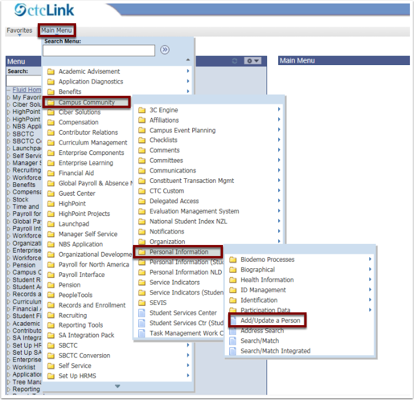Click the pagelet refresh icon
This screenshot has width=414, height=400.
(x=235, y=61)
